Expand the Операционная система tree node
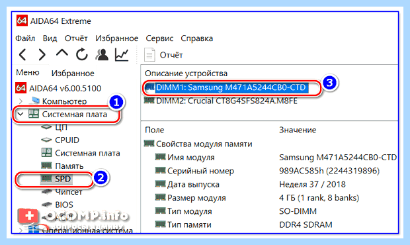Screen dimensions: 410x245 tap(20, 230)
